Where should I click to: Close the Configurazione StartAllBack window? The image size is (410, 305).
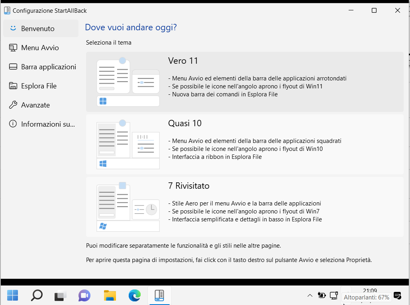pos(398,10)
